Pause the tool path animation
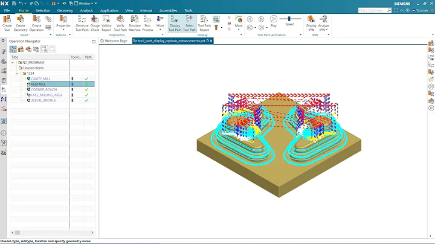This screenshot has width=435, height=244. [261, 19]
